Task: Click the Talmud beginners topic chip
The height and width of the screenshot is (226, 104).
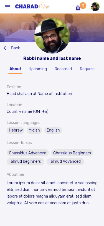Action: coord(26,161)
